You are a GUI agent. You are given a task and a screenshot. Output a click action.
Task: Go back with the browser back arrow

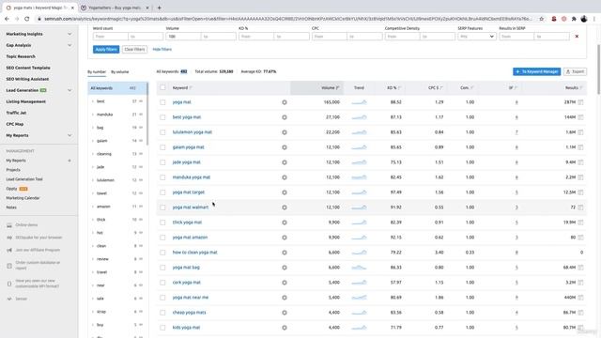click(7, 19)
